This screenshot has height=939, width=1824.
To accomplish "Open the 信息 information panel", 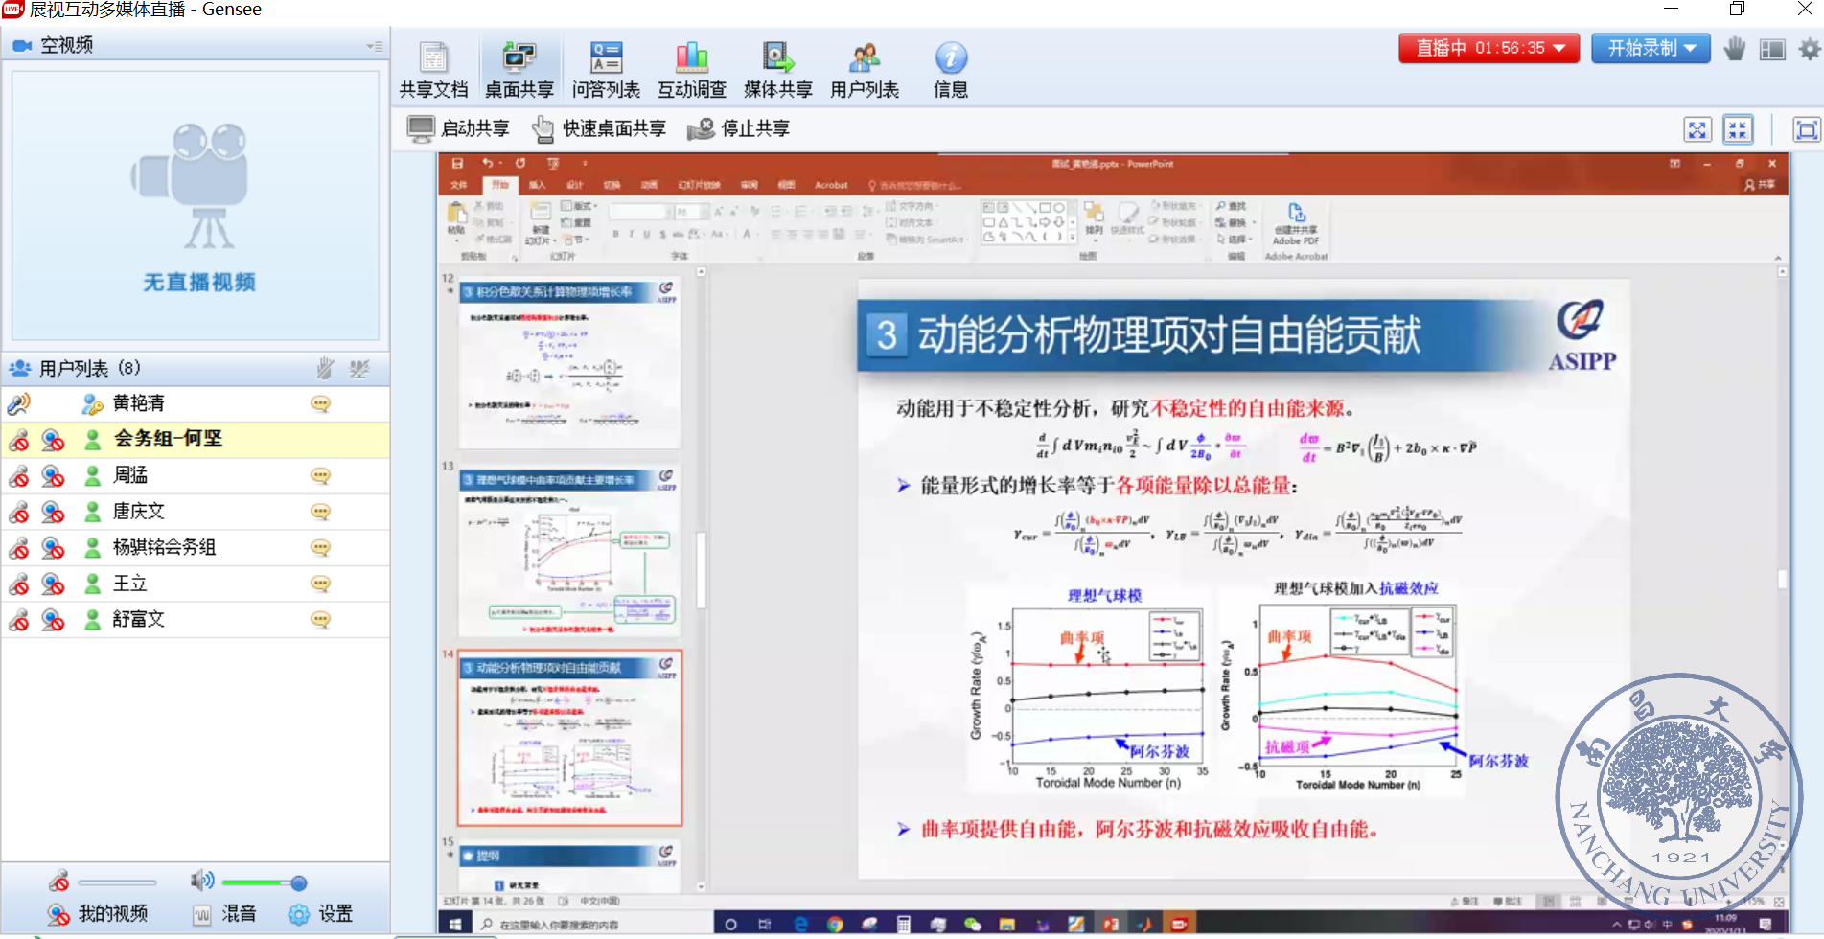I will [949, 67].
